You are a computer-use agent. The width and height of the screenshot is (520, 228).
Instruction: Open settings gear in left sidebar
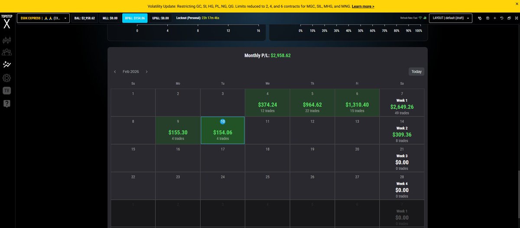click(x=6, y=78)
